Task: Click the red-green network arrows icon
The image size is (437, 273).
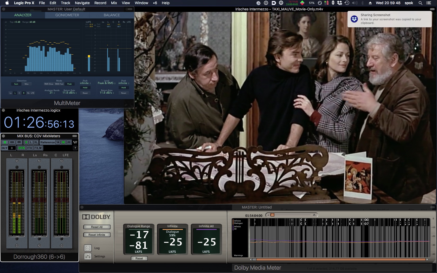Action: 302,3
